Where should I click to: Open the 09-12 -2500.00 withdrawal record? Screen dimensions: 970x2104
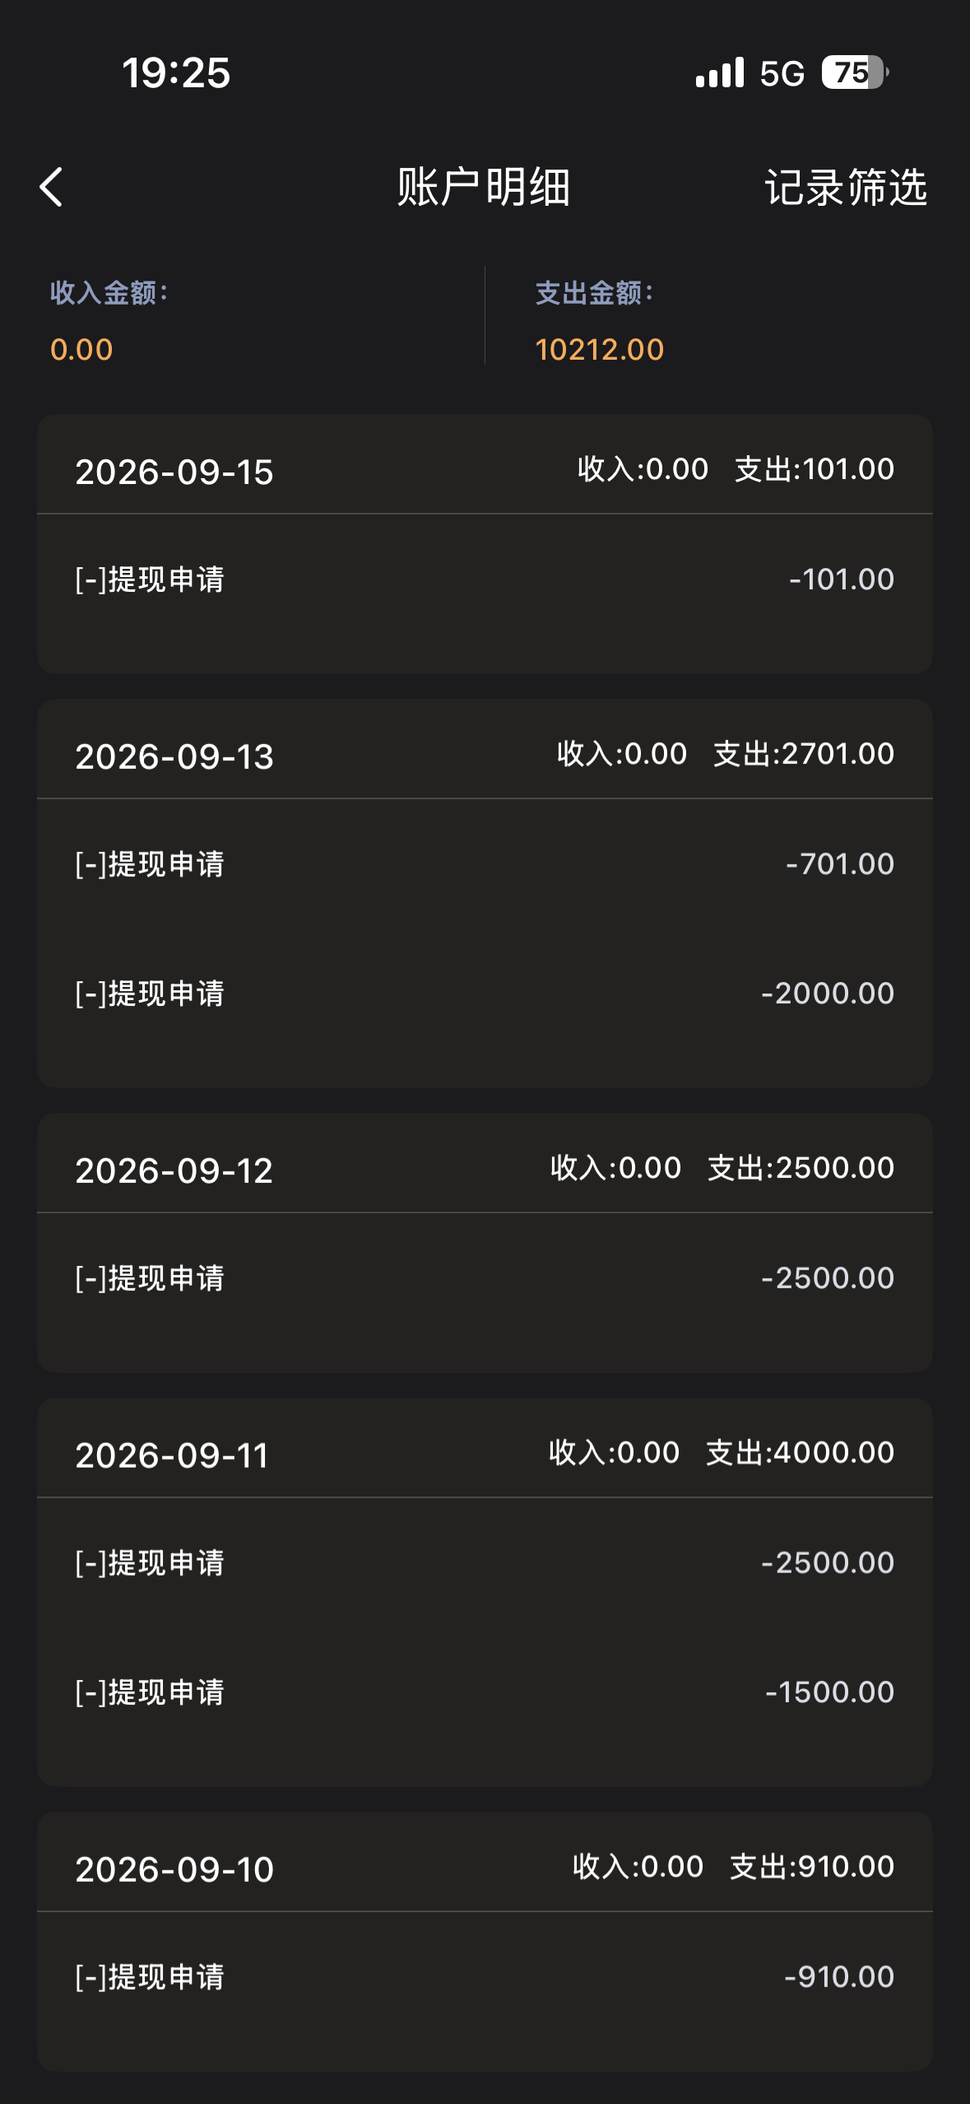click(x=485, y=1278)
